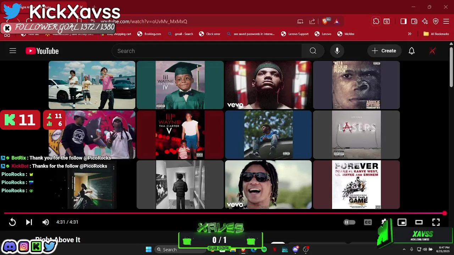The width and height of the screenshot is (454, 255).
Task: Open the Forever More Than a Game video
Action: (356, 185)
